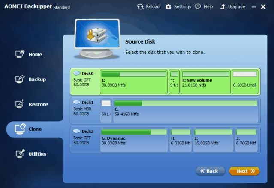Image resolution: width=274 pixels, height=188 pixels.
Task: Click the Restore icon in sidebar
Action: [x=20, y=104]
